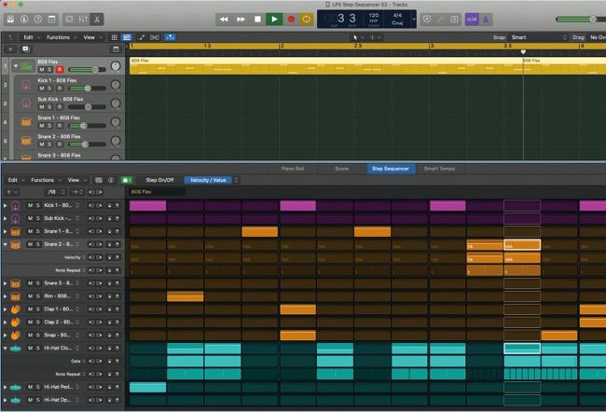Click the Clap 1 row hand icon

[16, 309]
